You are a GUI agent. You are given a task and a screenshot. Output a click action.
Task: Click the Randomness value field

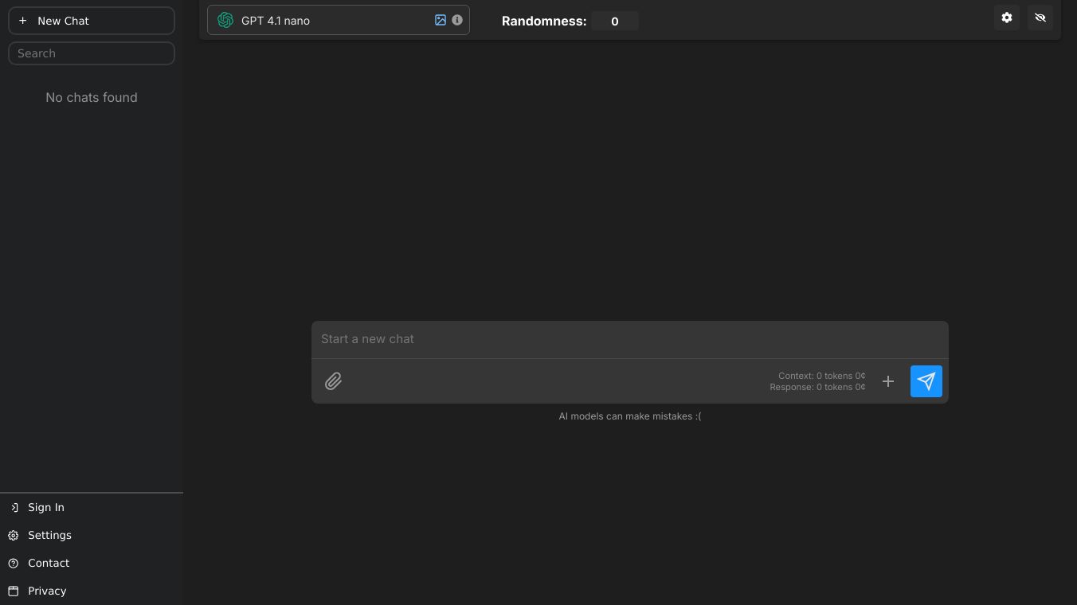[x=615, y=21]
